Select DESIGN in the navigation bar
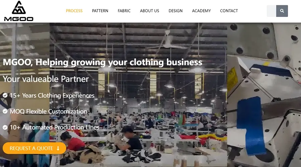The image size is (301, 167). coord(176,11)
